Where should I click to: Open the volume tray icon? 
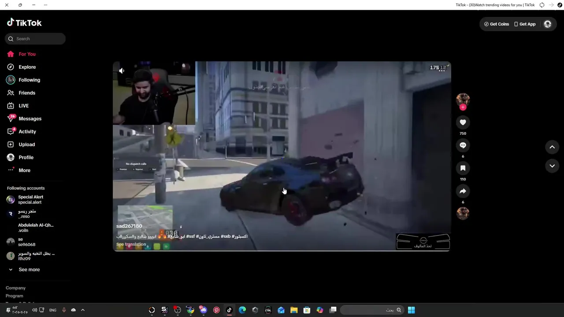click(x=34, y=310)
